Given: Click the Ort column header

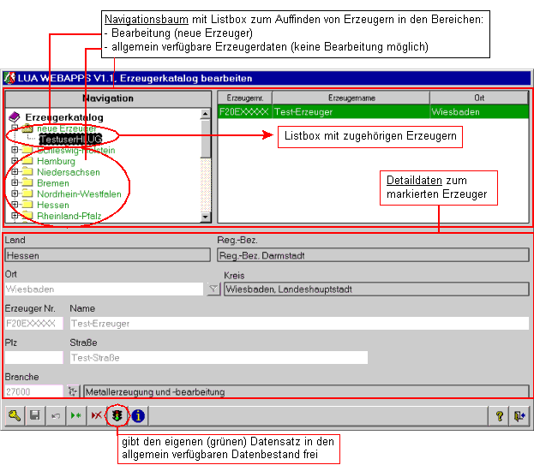Looking at the screenshot, I should pos(478,98).
